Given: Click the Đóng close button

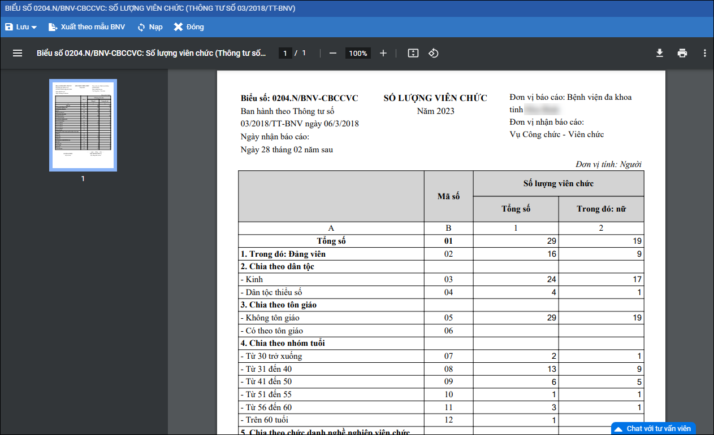Looking at the screenshot, I should click(x=189, y=27).
